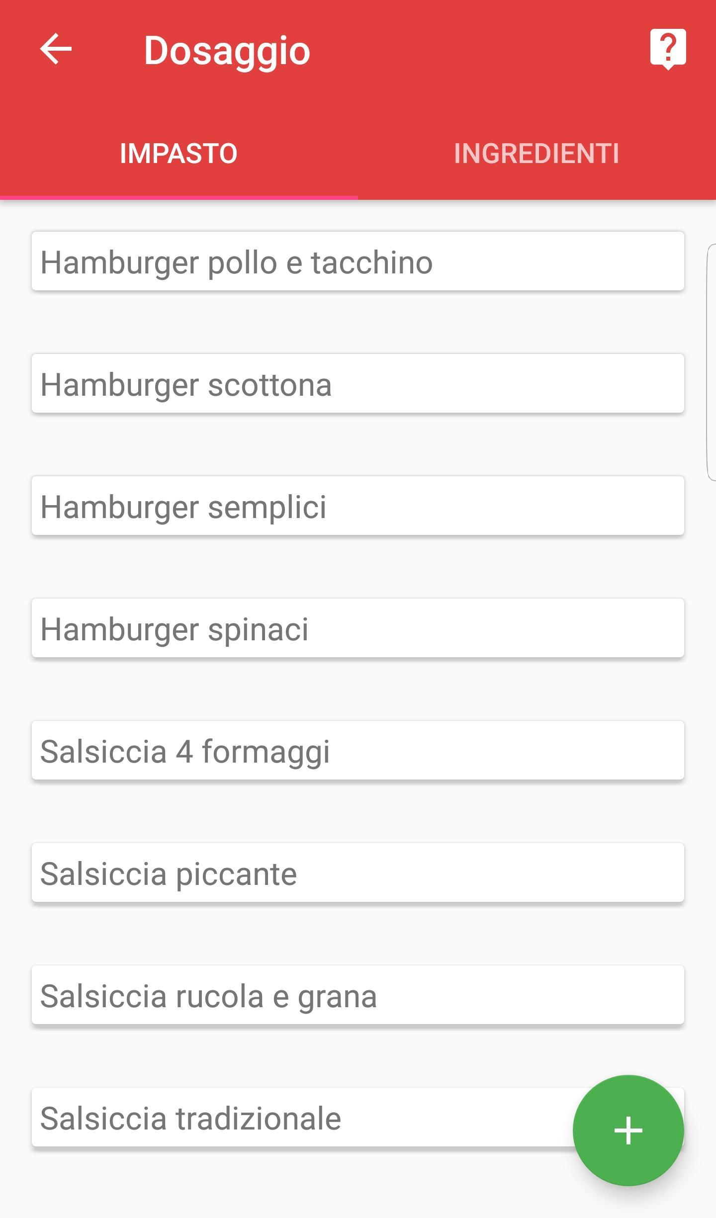Tap the back arrow icon
The width and height of the screenshot is (716, 1218).
(x=56, y=49)
